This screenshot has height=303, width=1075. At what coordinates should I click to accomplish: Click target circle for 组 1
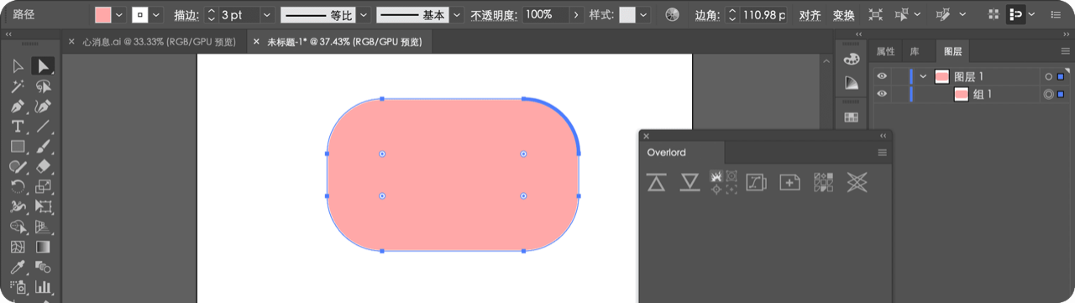(1048, 94)
